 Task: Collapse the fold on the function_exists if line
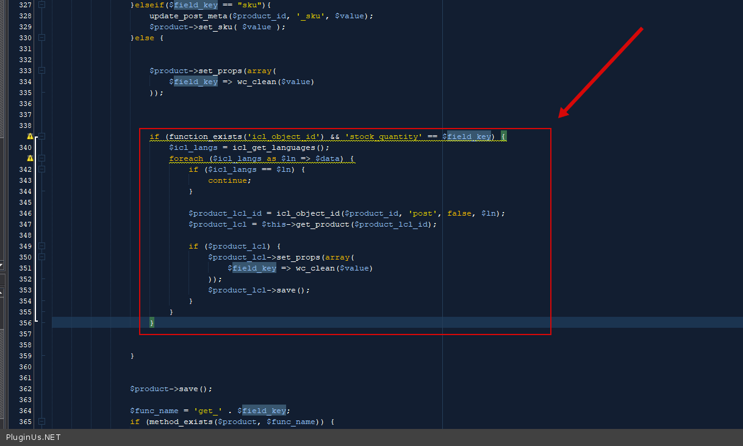coord(42,136)
